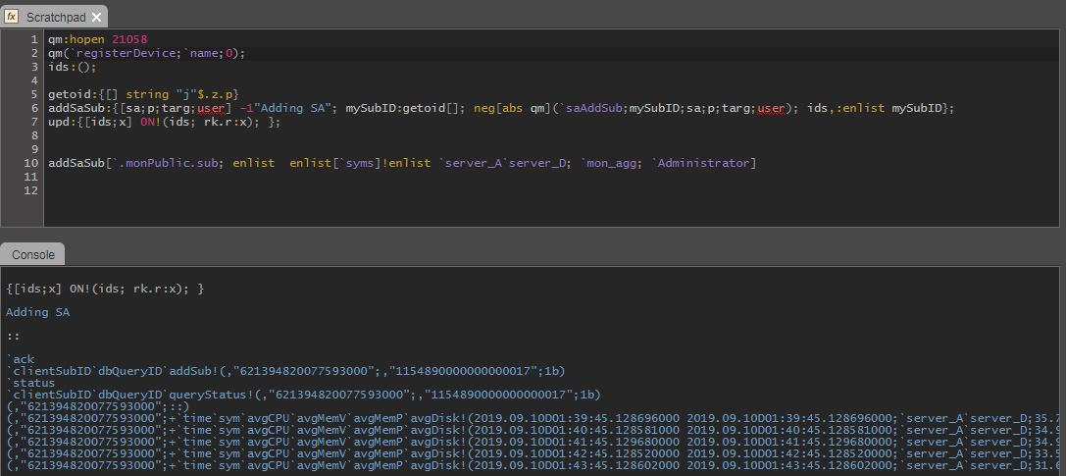Click the `ack line in console output
The height and width of the screenshot is (476, 1066).
(21, 359)
